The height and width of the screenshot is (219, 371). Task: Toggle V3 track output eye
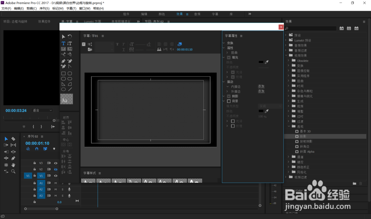tap(56, 163)
